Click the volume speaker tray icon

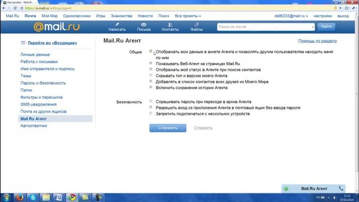tap(334, 198)
